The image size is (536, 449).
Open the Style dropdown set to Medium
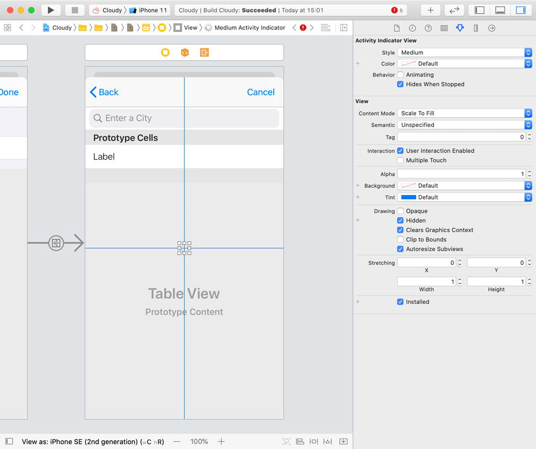click(464, 52)
